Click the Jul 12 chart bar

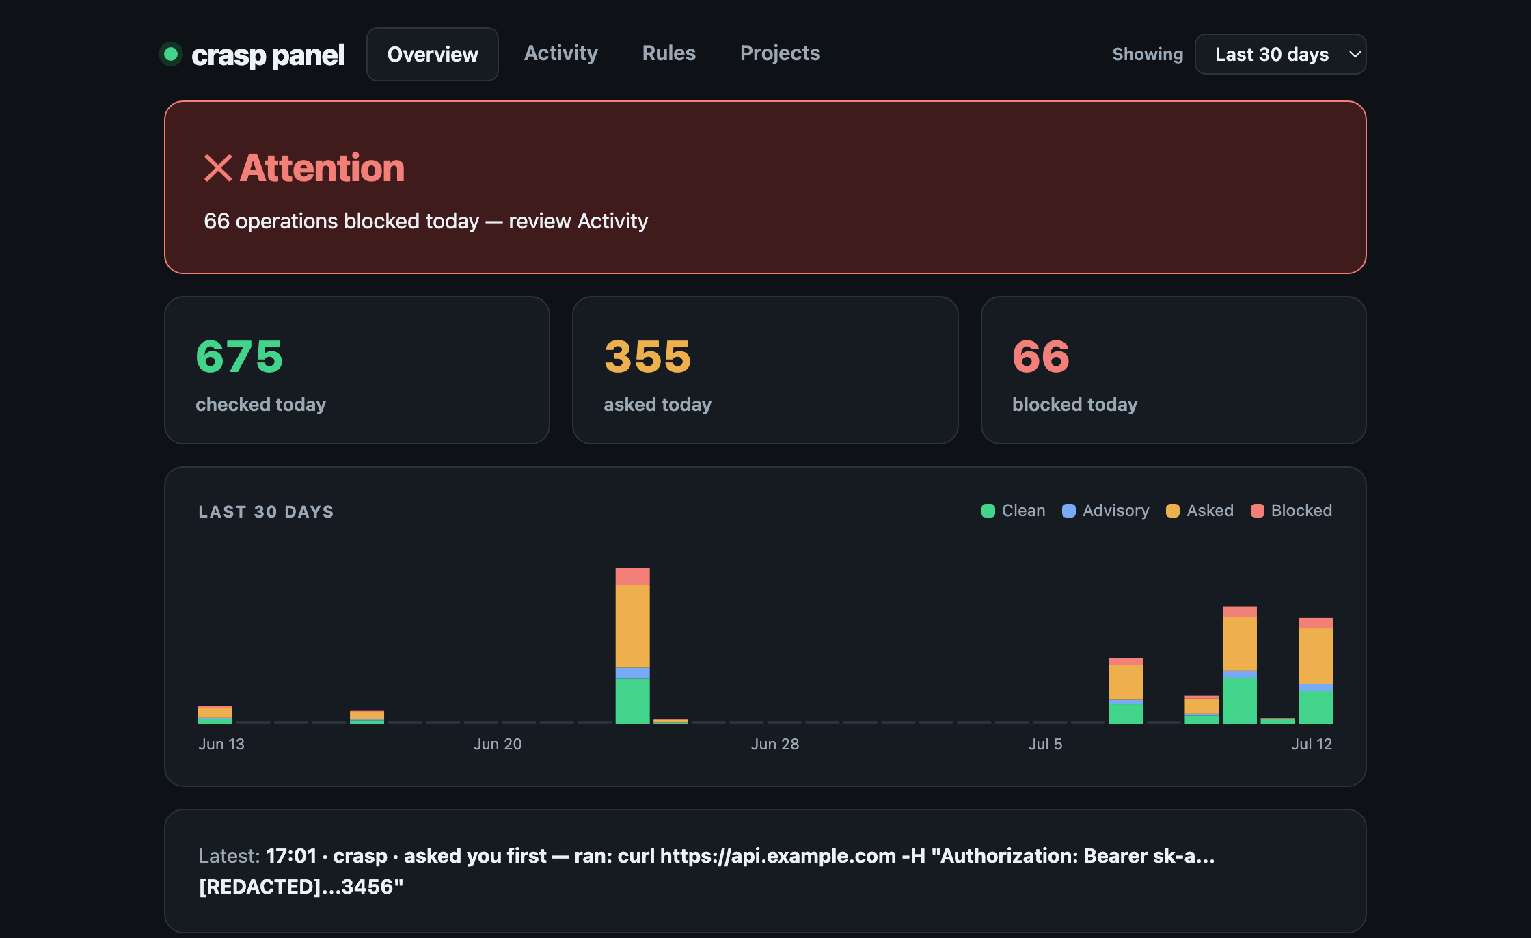click(1316, 671)
